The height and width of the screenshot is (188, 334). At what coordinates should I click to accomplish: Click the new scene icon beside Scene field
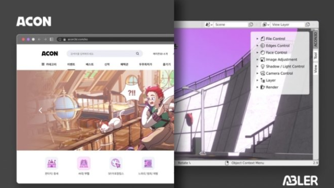pos(251,25)
